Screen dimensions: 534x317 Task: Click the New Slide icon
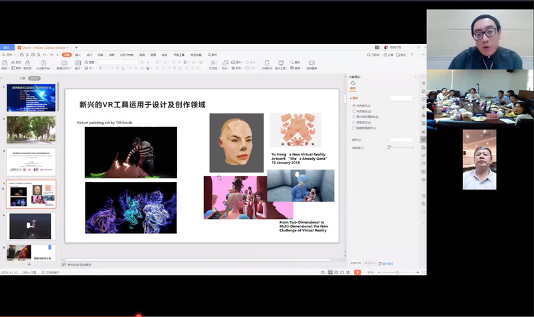point(64,63)
